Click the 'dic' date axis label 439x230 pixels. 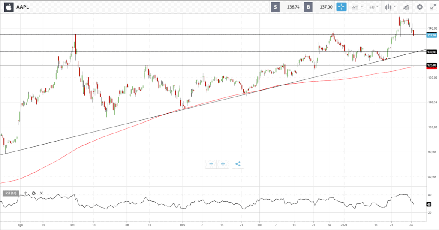pos(259,225)
